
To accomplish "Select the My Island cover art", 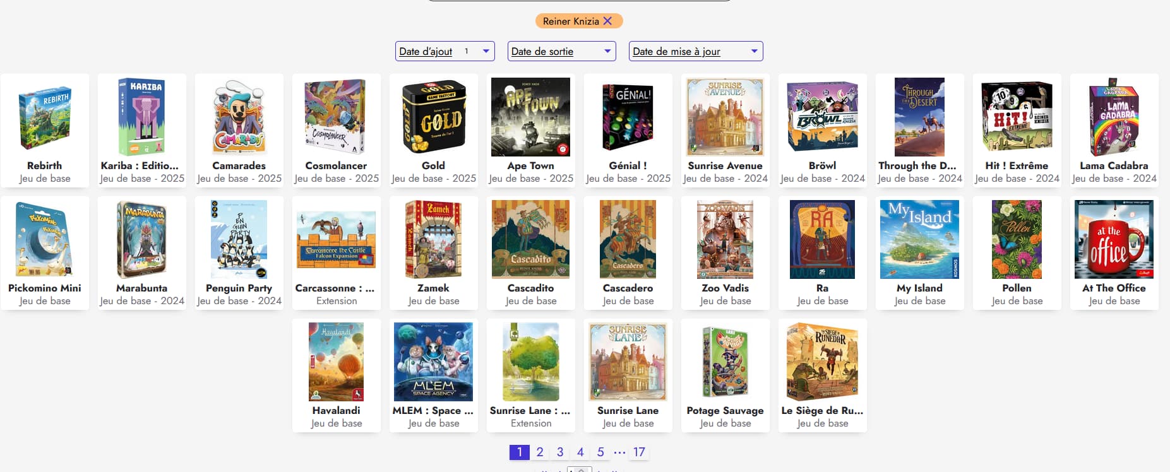I will [919, 240].
